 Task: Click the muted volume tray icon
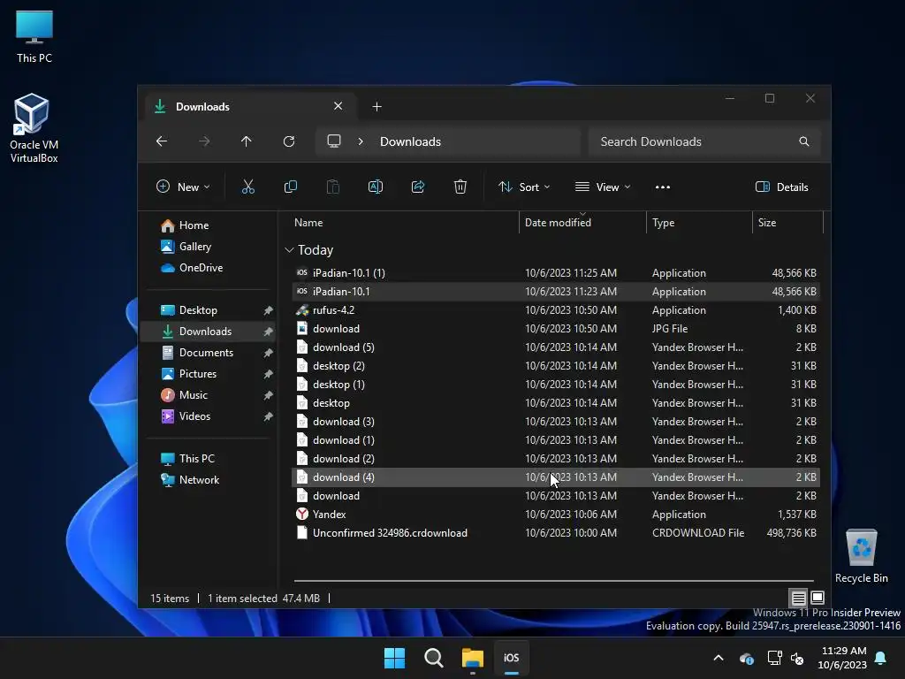tap(798, 658)
